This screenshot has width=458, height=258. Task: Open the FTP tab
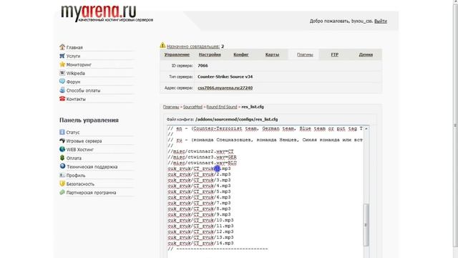335,54
